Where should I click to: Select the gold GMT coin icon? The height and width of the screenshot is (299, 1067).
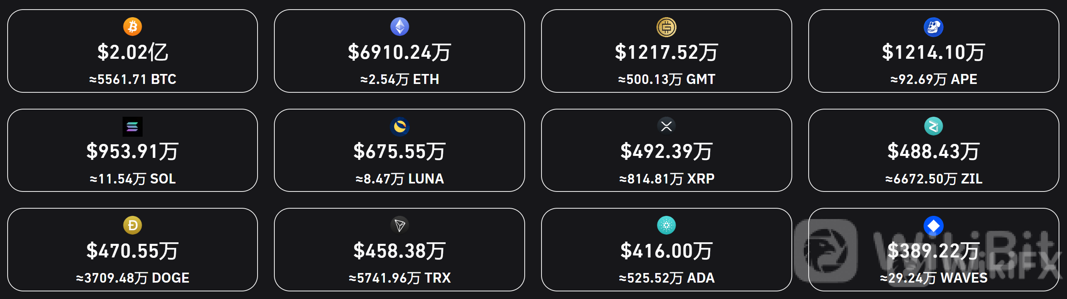pyautogui.click(x=666, y=27)
